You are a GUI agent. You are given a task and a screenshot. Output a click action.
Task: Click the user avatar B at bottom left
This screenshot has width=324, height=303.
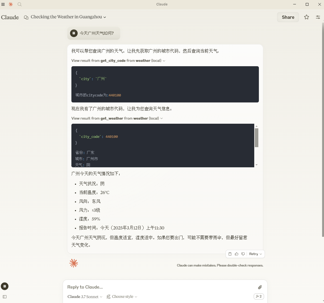[x=5, y=286]
